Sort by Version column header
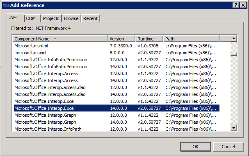 121,39
